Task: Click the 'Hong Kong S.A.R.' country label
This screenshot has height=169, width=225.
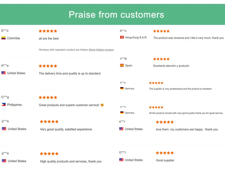Action: 136,38
